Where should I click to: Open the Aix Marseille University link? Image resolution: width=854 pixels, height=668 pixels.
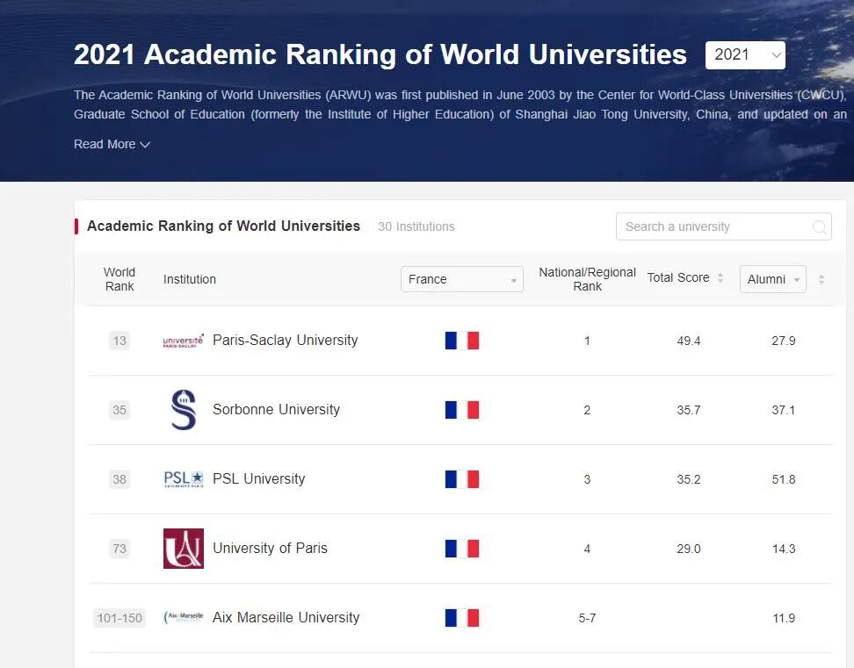pyautogui.click(x=286, y=617)
